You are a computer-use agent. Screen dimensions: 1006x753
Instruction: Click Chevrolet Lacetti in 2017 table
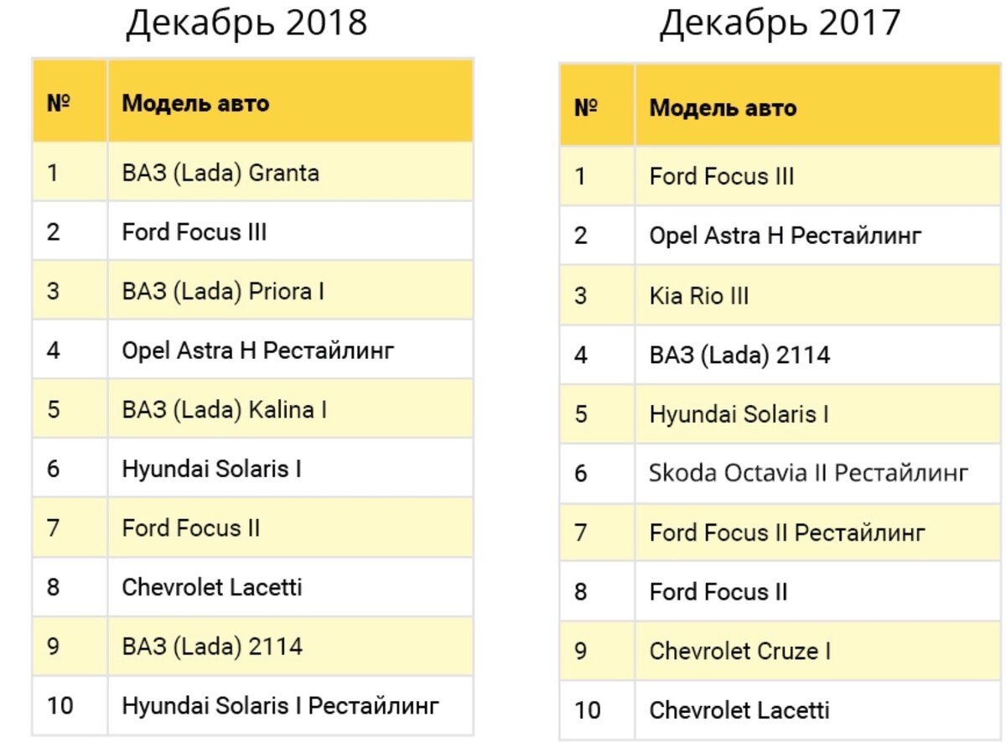pyautogui.click(x=739, y=710)
